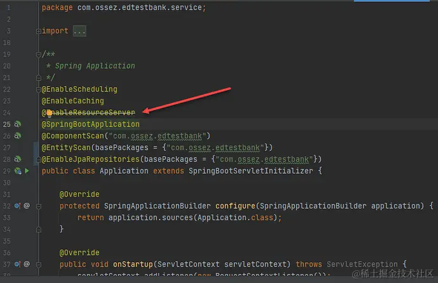438x283 pixels.
Task: Click the @EnableJpaRepositories annotation
Action: coord(91,159)
